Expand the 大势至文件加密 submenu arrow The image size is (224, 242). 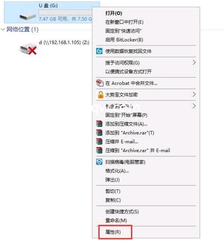coord(194,94)
